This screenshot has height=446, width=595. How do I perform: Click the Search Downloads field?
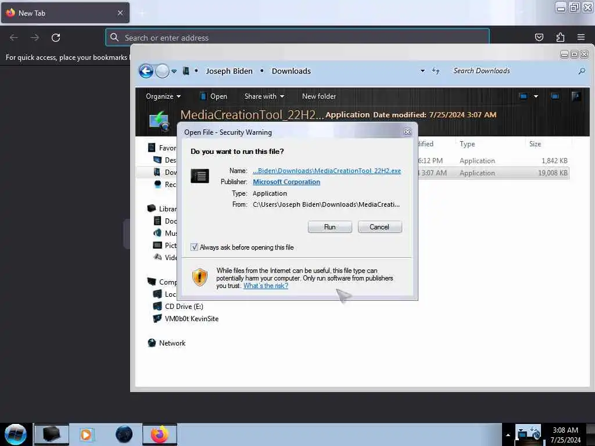514,71
